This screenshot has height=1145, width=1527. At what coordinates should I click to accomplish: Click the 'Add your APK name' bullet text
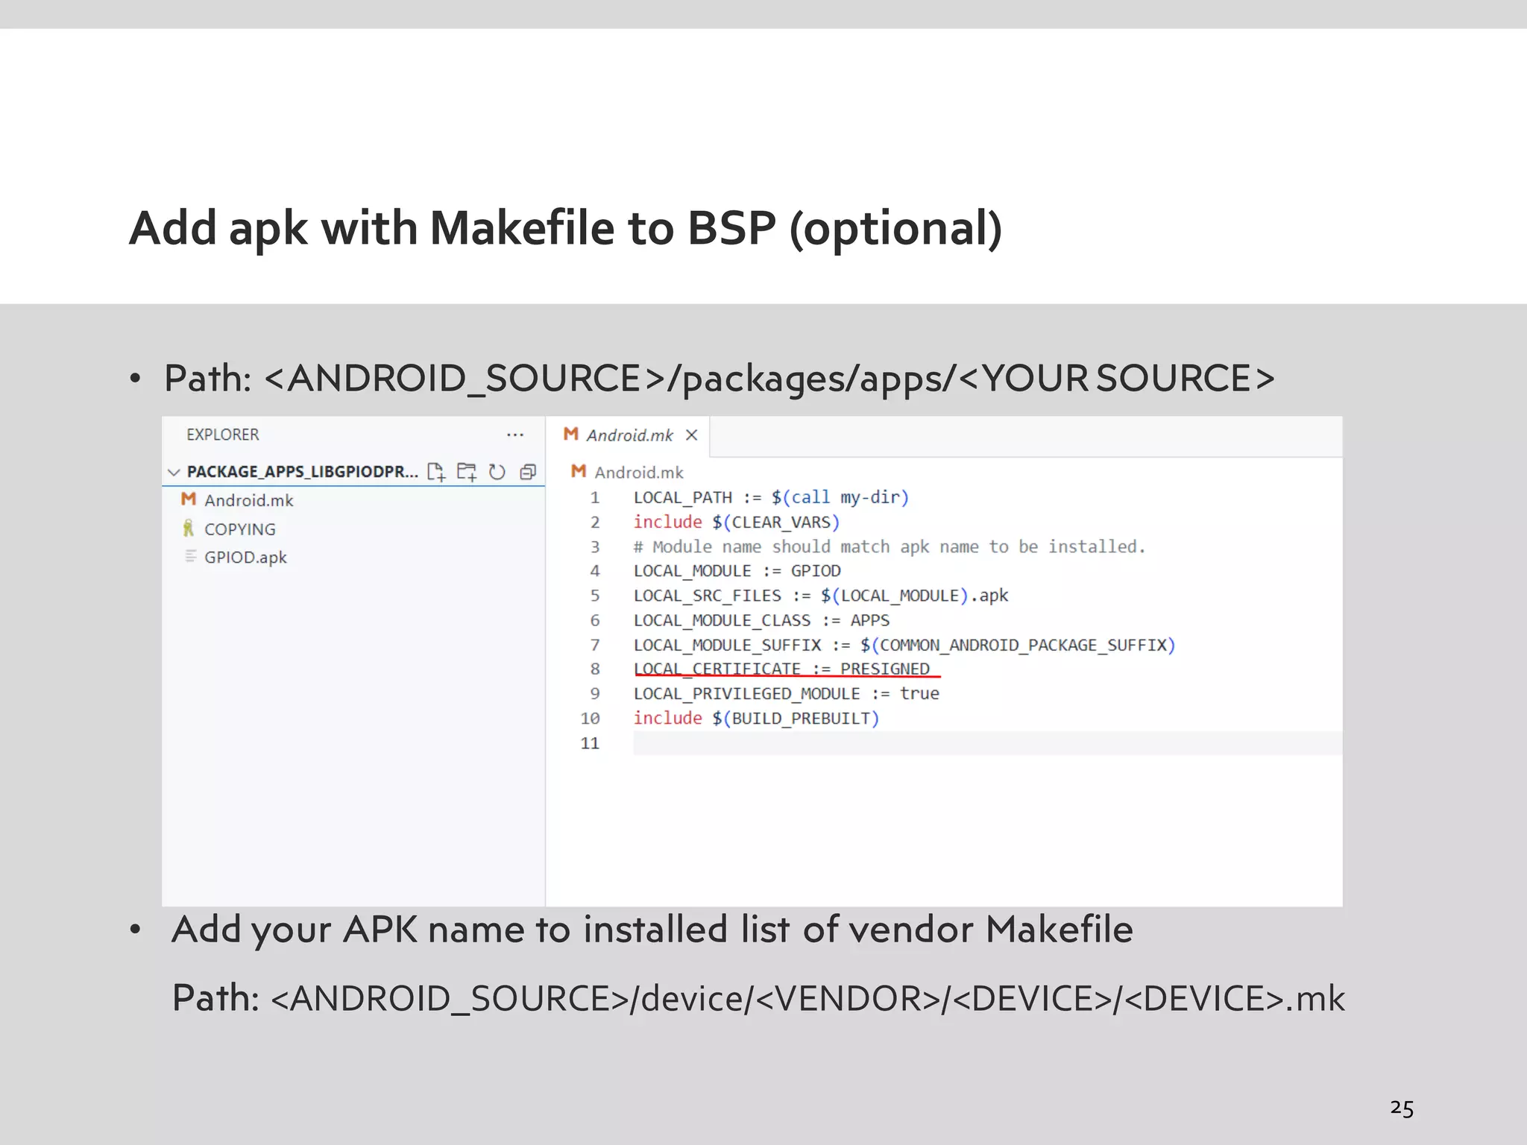click(652, 930)
